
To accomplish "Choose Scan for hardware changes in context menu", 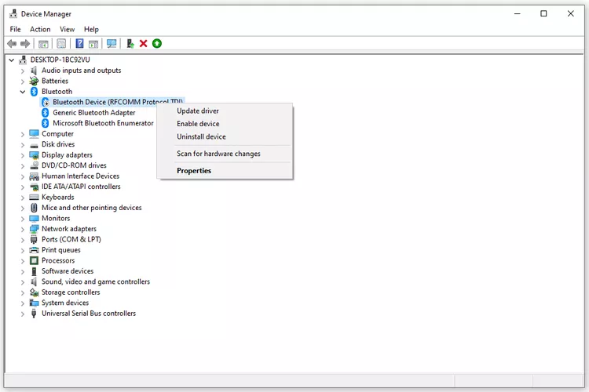I will tap(225, 154).
